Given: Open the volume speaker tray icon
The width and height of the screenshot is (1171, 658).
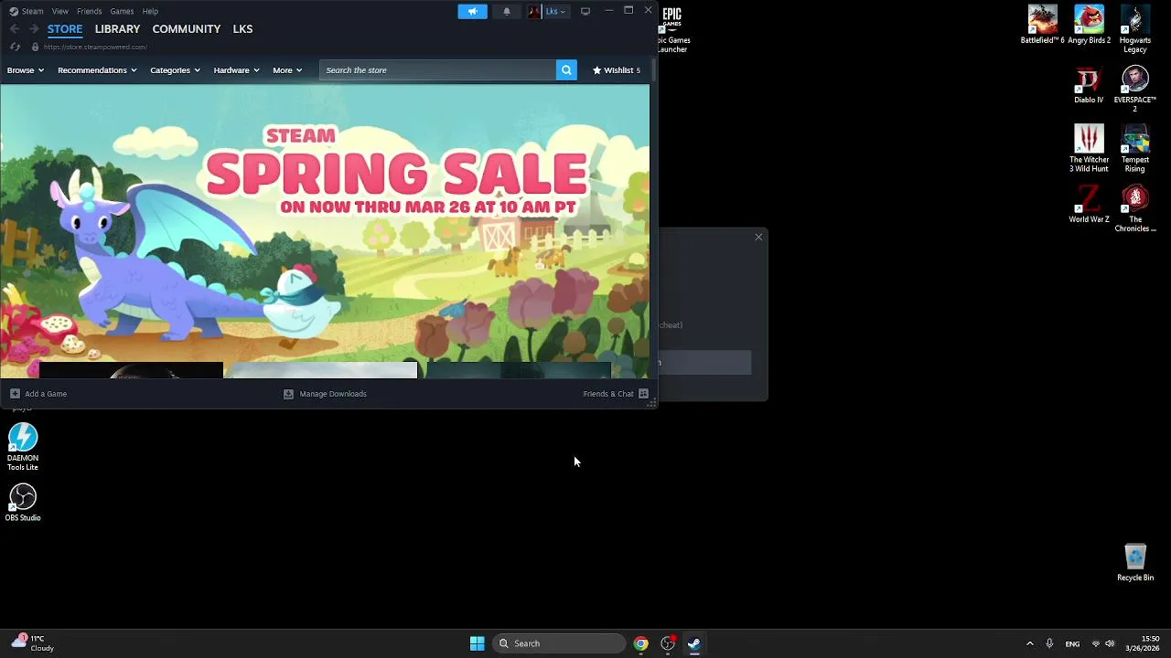Looking at the screenshot, I should (x=1110, y=643).
